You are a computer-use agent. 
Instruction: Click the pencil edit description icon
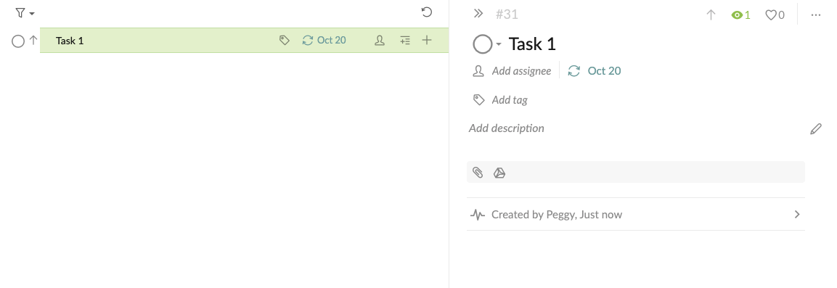816,128
